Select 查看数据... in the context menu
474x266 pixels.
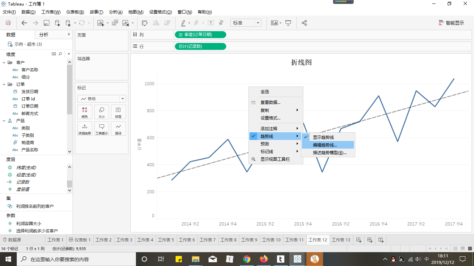click(x=276, y=102)
